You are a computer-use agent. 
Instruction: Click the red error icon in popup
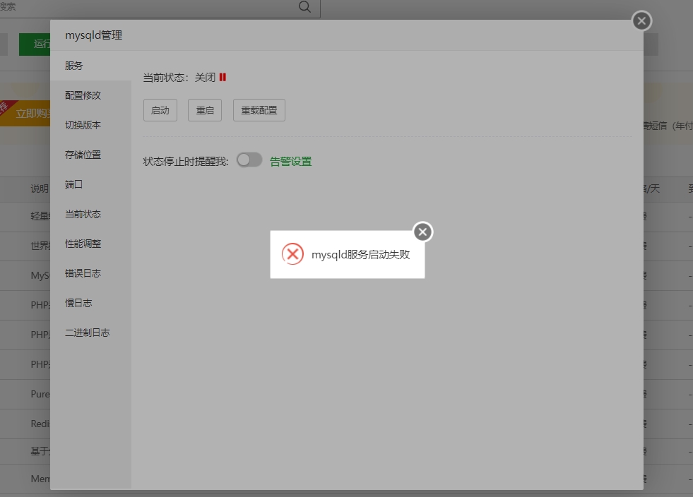[x=292, y=254]
